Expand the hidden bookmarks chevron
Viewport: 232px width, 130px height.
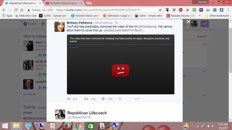pos(200,16)
